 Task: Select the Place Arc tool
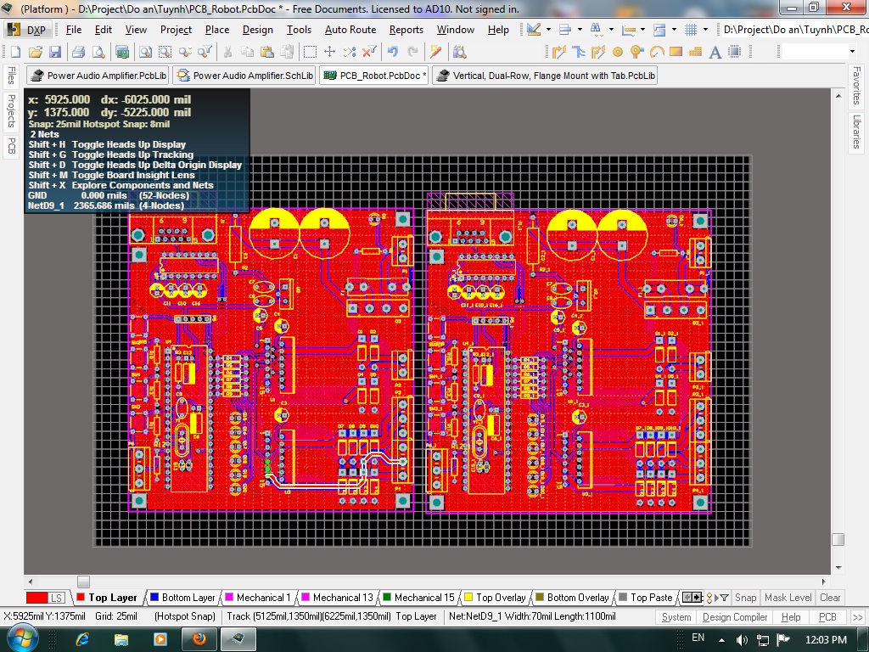(656, 52)
